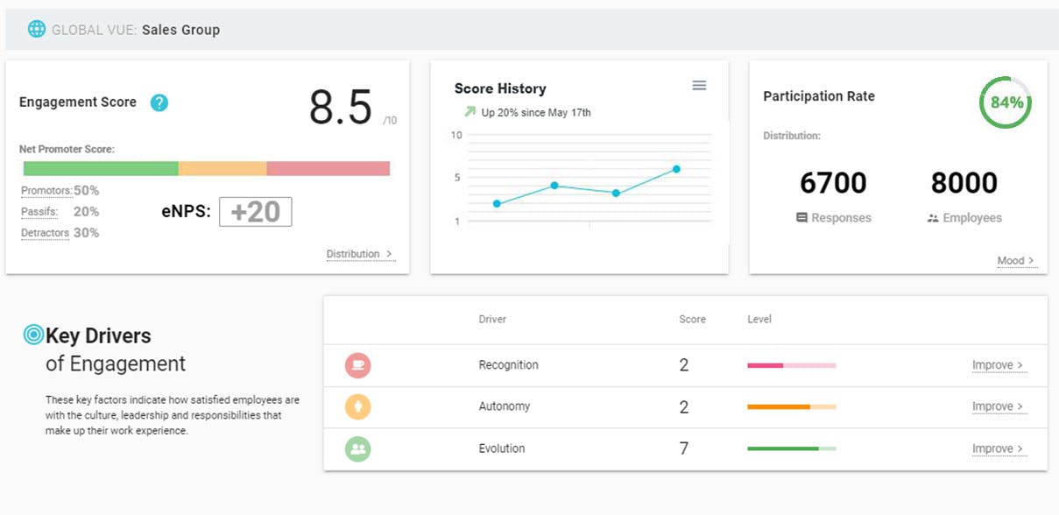The image size is (1059, 515).
Task: Click the last data point in Score History
Action: click(x=676, y=169)
